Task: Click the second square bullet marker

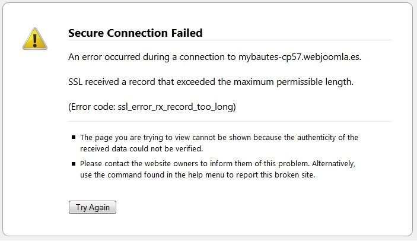Action: pyautogui.click(x=74, y=164)
